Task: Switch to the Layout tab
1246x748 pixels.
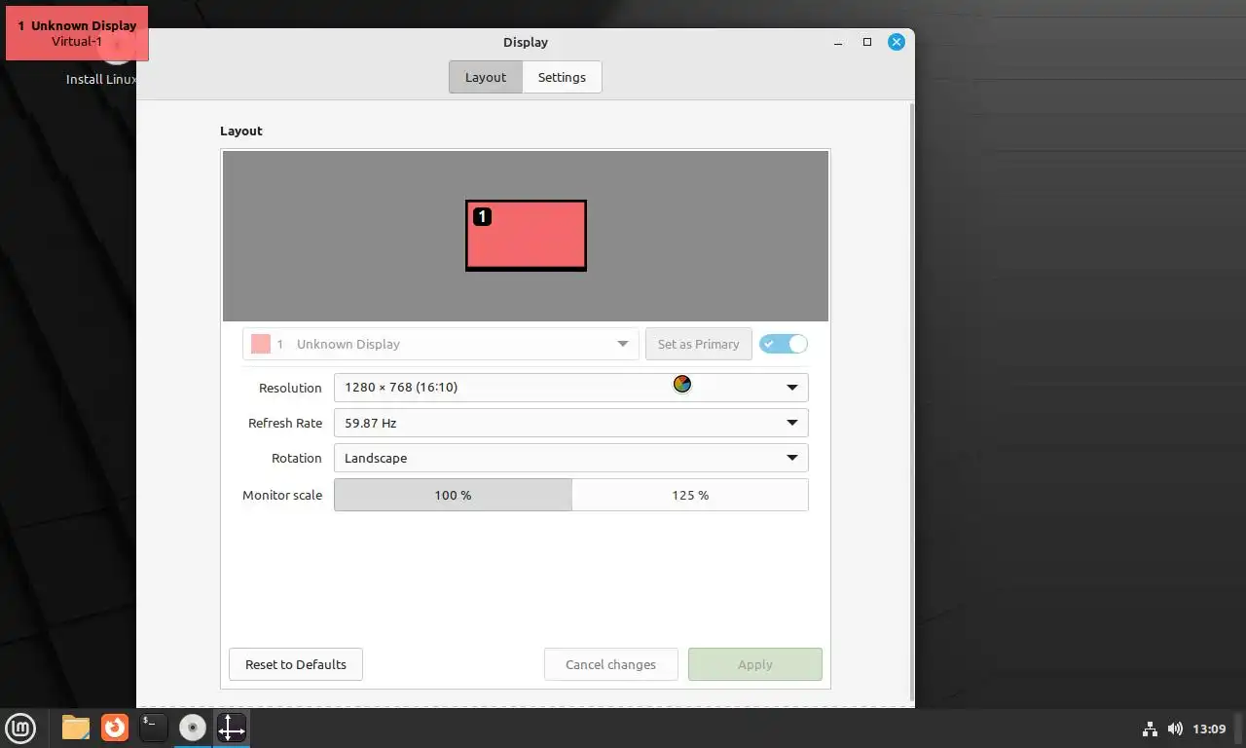Action: [486, 77]
